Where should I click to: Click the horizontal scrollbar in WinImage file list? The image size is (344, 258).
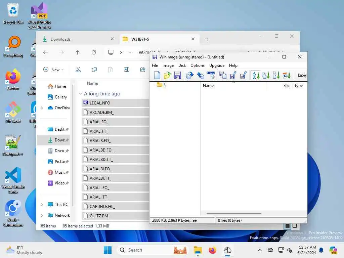[234, 213]
